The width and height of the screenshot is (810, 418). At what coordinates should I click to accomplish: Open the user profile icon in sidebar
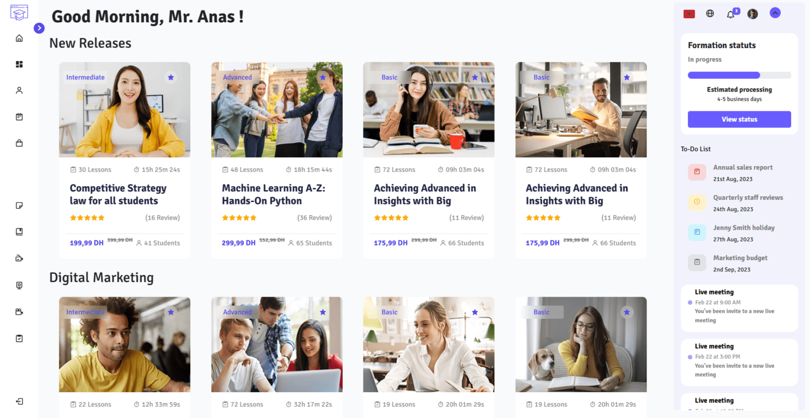point(19,91)
